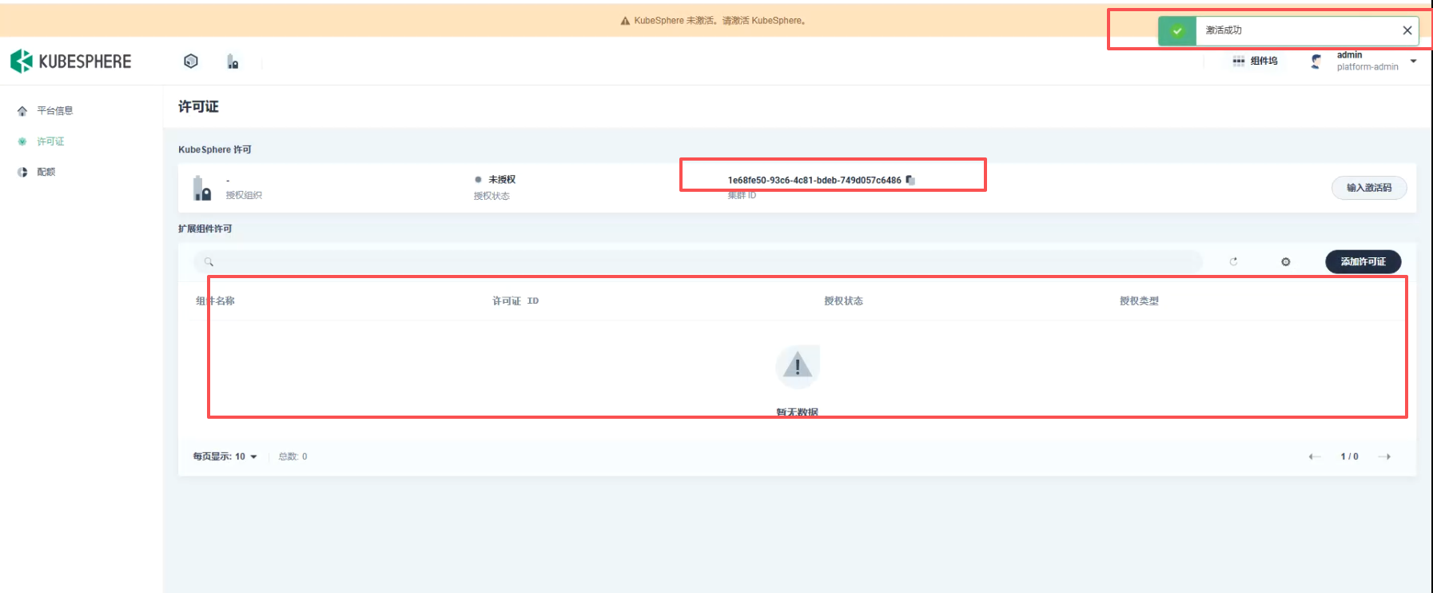
Task: Click the KubeSphere logo
Action: click(70, 62)
